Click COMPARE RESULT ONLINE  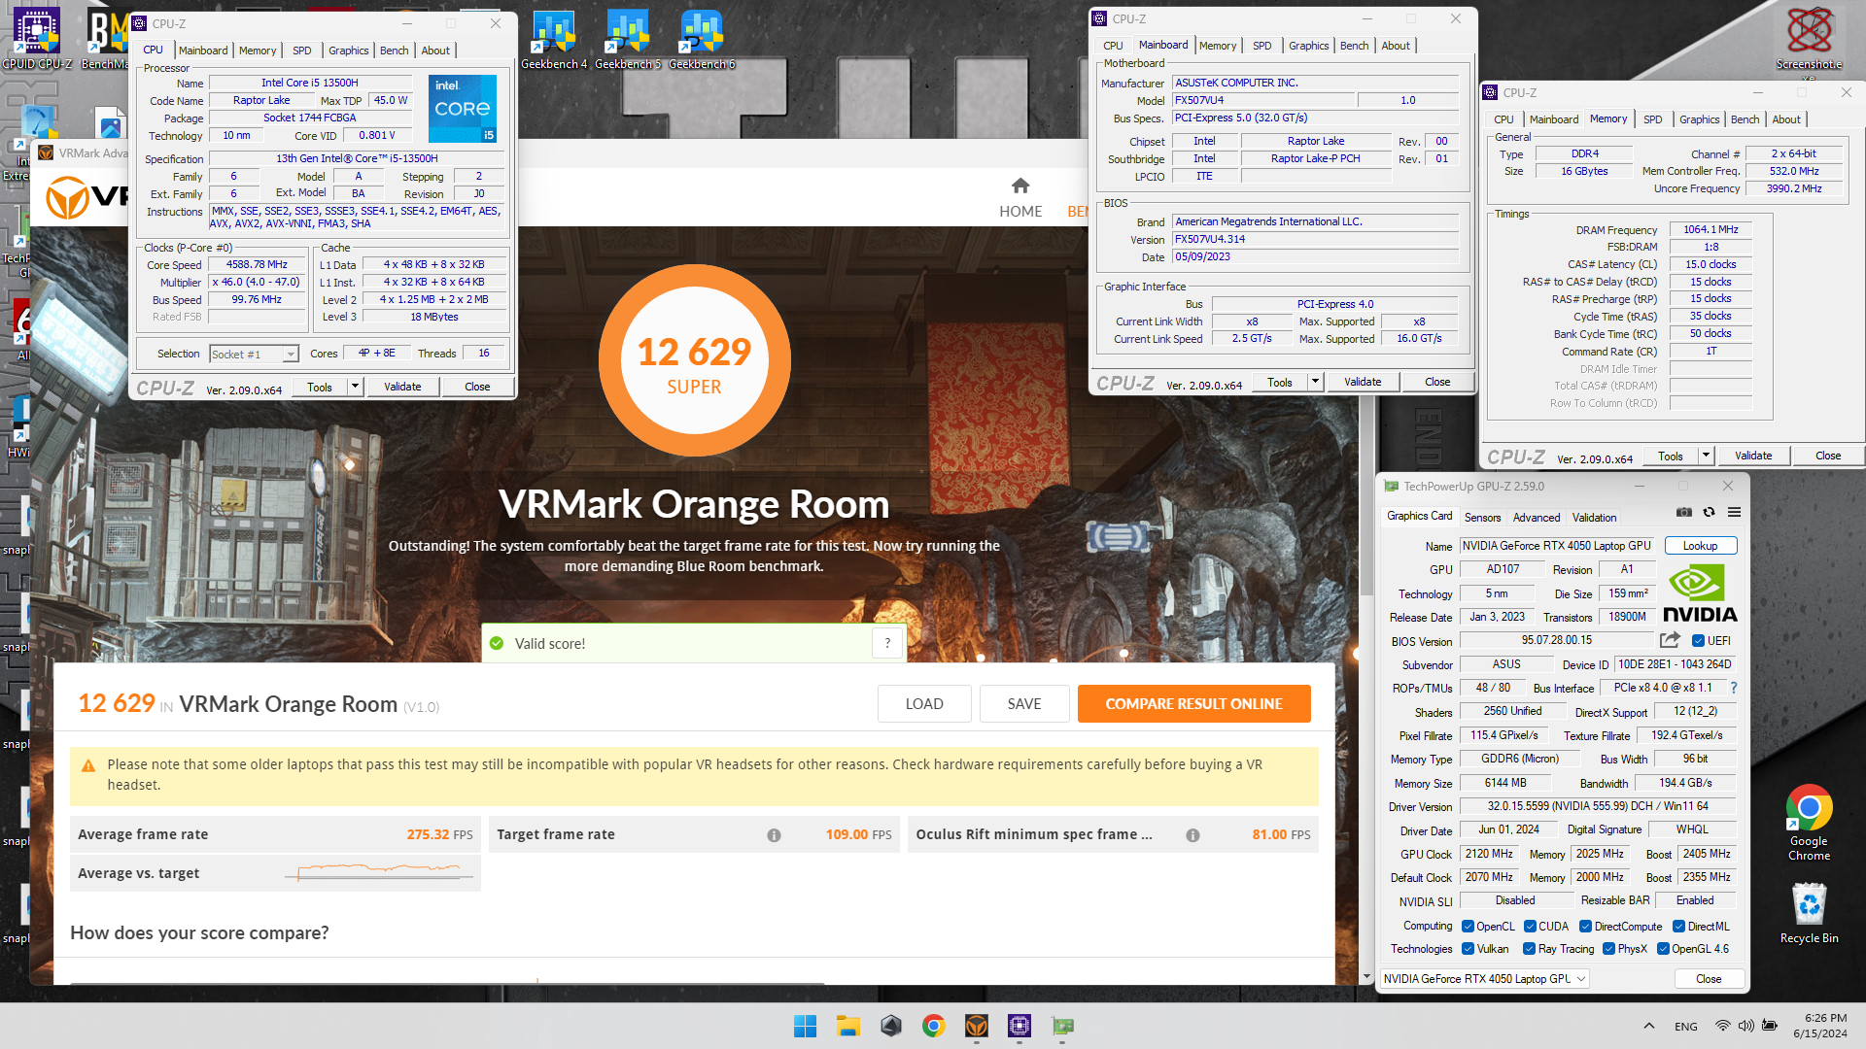pyautogui.click(x=1193, y=704)
